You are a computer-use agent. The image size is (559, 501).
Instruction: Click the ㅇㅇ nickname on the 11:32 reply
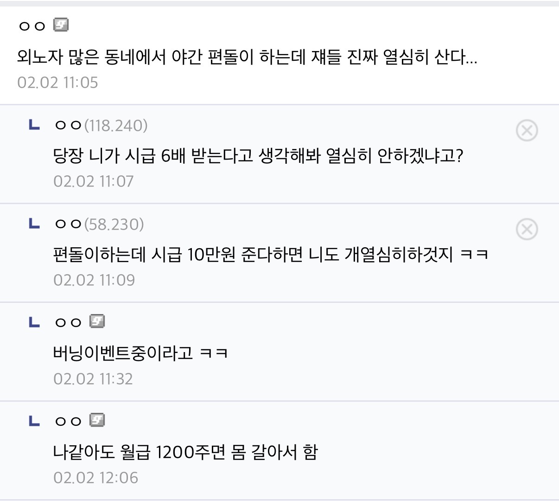click(68, 322)
